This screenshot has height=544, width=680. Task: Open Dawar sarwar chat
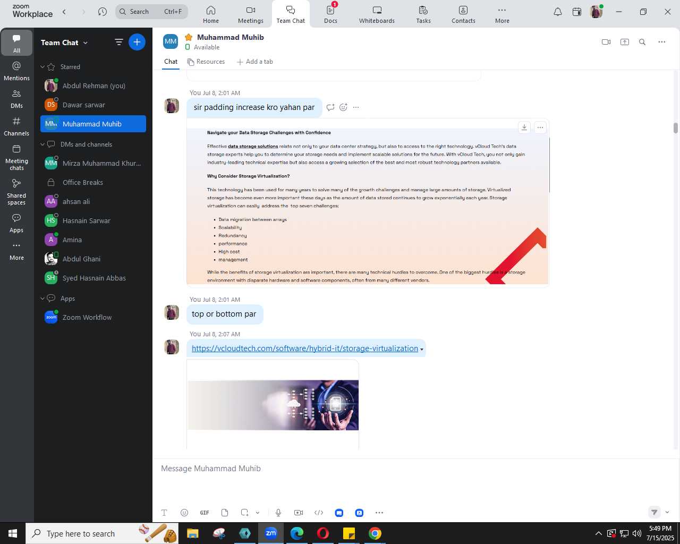[x=93, y=105]
